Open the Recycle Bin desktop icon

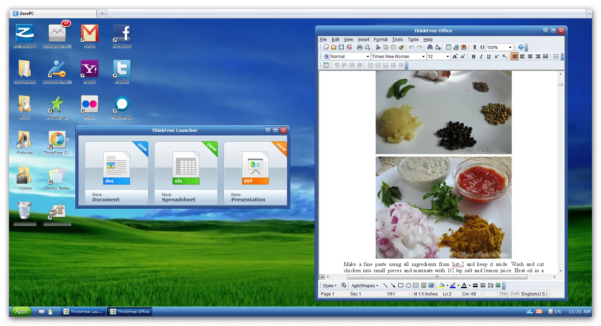[x=25, y=214]
